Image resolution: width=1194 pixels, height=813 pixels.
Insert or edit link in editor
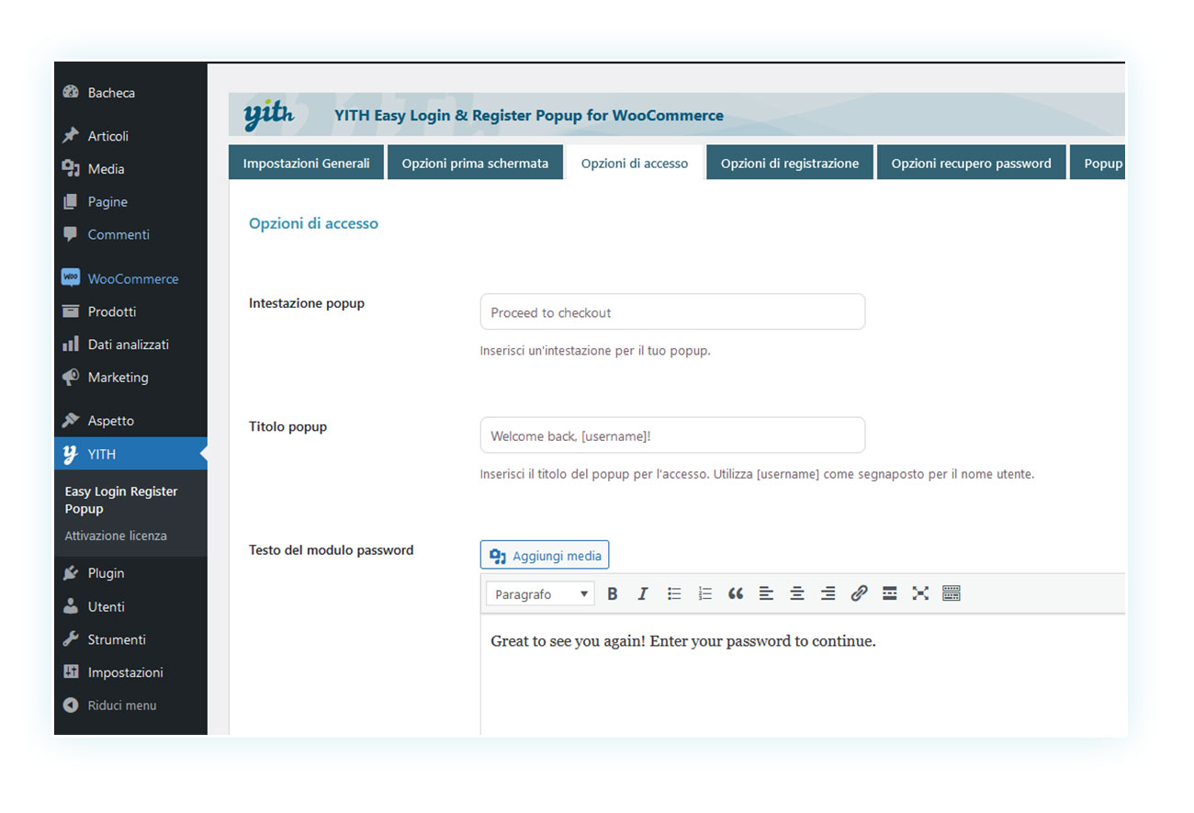(x=859, y=594)
